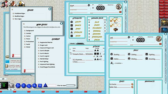Click Piloting skill die on Leet sheet
The image size is (168, 94).
tap(129, 59)
